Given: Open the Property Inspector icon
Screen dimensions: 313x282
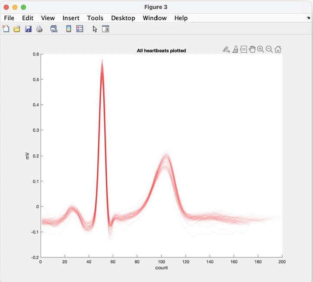Looking at the screenshot, I should click(x=106, y=29).
